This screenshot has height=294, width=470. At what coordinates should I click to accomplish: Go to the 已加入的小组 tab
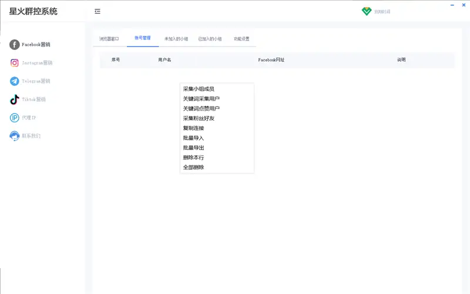point(210,39)
